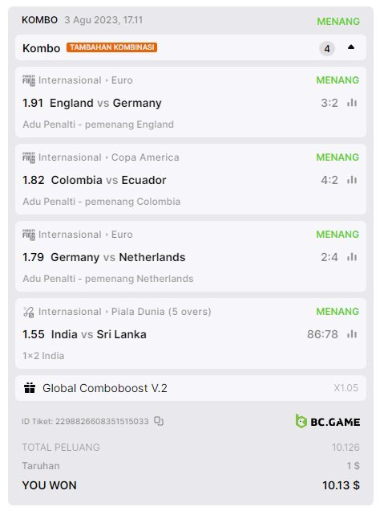Click the Penalty FIFA icon for Copa America
Screen dimensions: 380x511
coord(29,157)
